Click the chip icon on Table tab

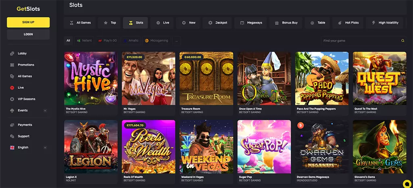coord(312,23)
